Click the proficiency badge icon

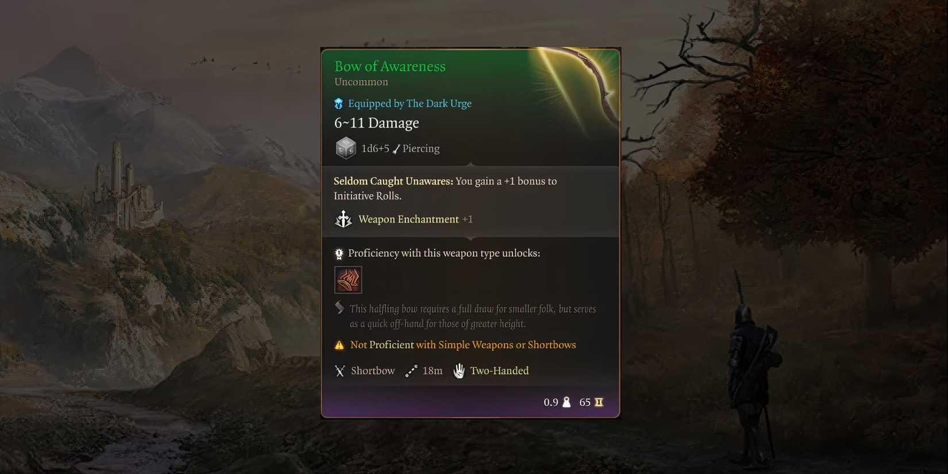(x=339, y=253)
